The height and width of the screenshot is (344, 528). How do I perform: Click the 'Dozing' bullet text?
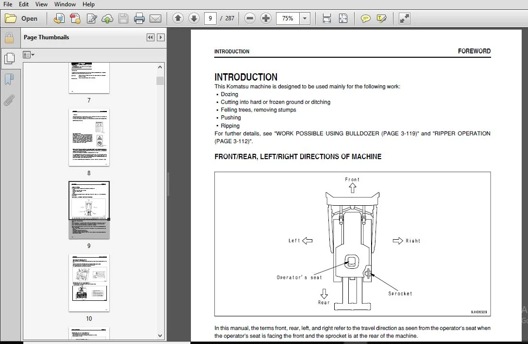click(x=229, y=95)
